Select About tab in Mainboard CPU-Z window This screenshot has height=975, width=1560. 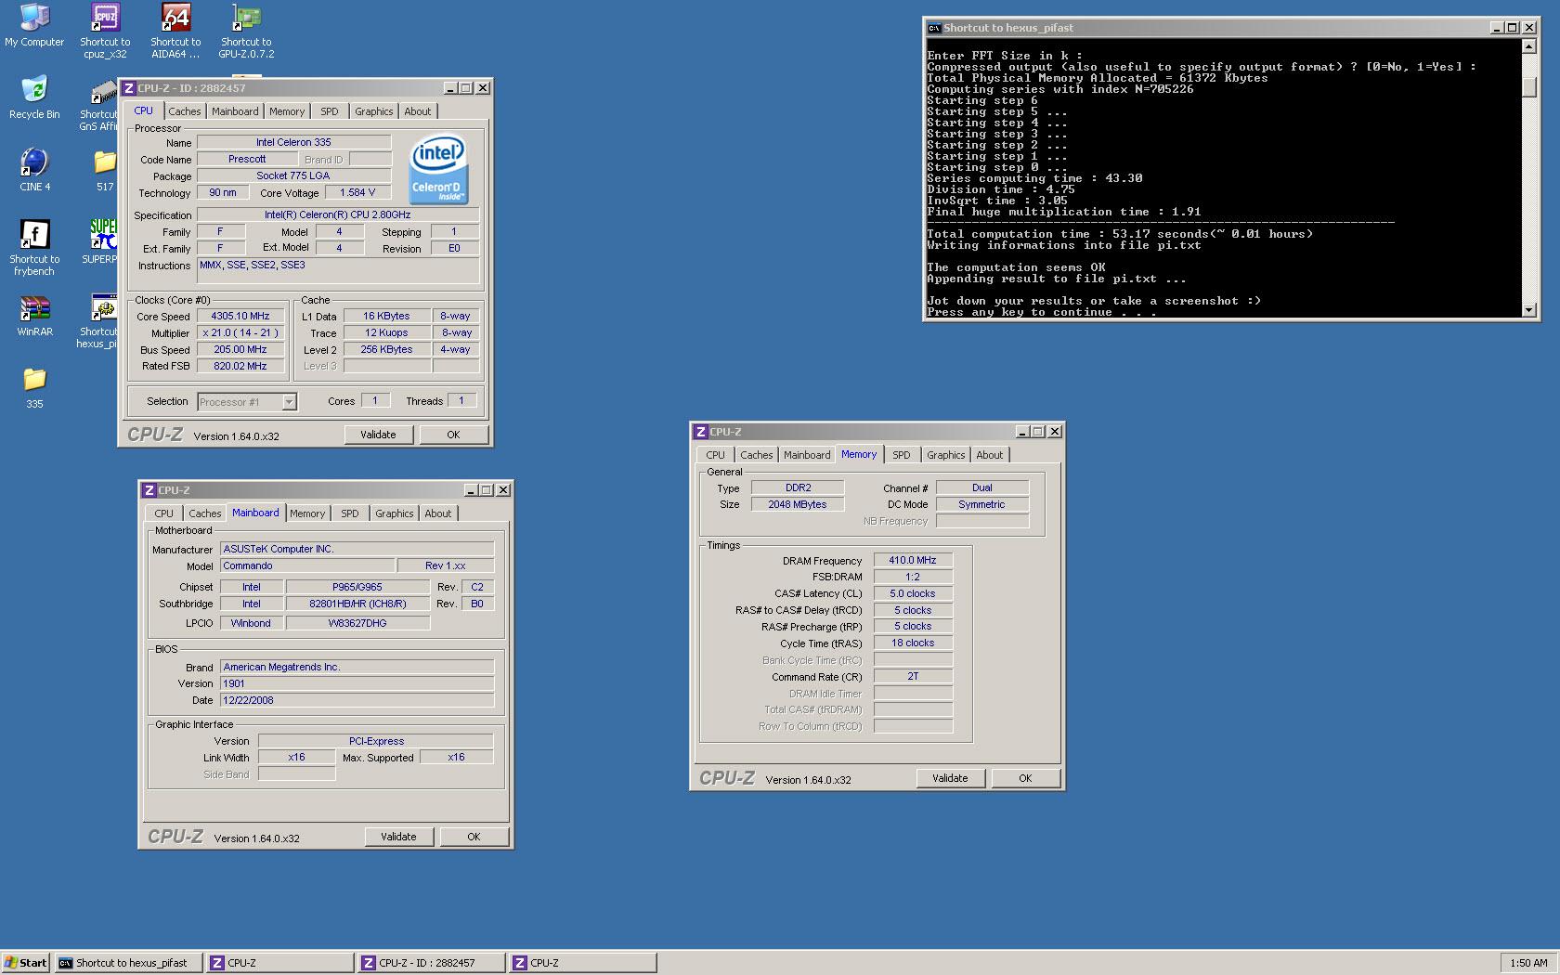[x=438, y=513]
